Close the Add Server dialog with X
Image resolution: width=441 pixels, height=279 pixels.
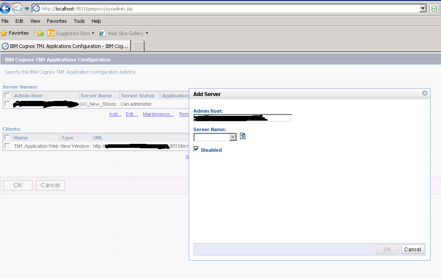tap(425, 93)
